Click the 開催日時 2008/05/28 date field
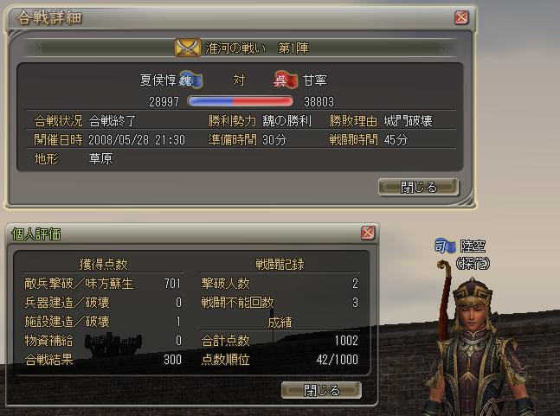Screen dimensions: 560x416 [x=110, y=140]
